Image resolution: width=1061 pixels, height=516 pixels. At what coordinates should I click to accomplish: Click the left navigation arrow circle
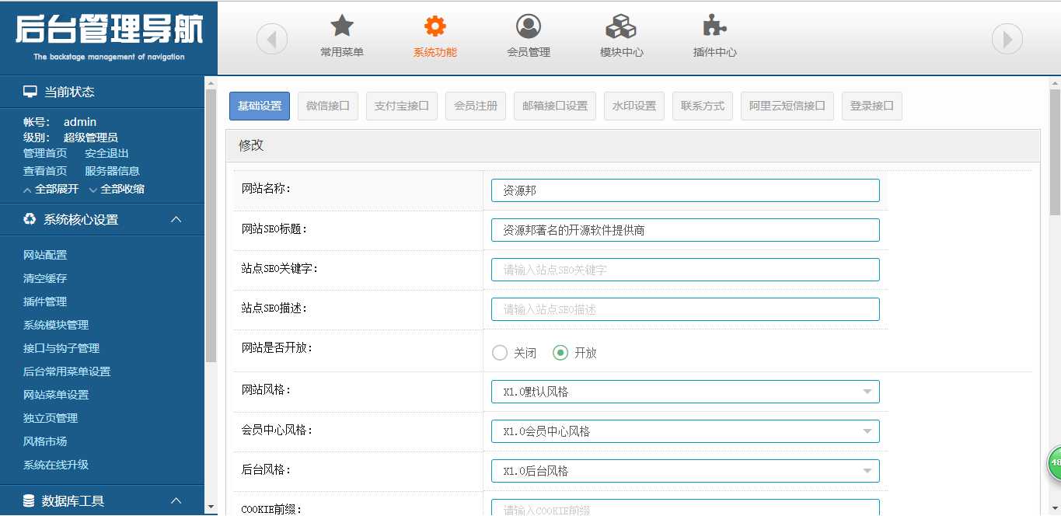pos(272,39)
